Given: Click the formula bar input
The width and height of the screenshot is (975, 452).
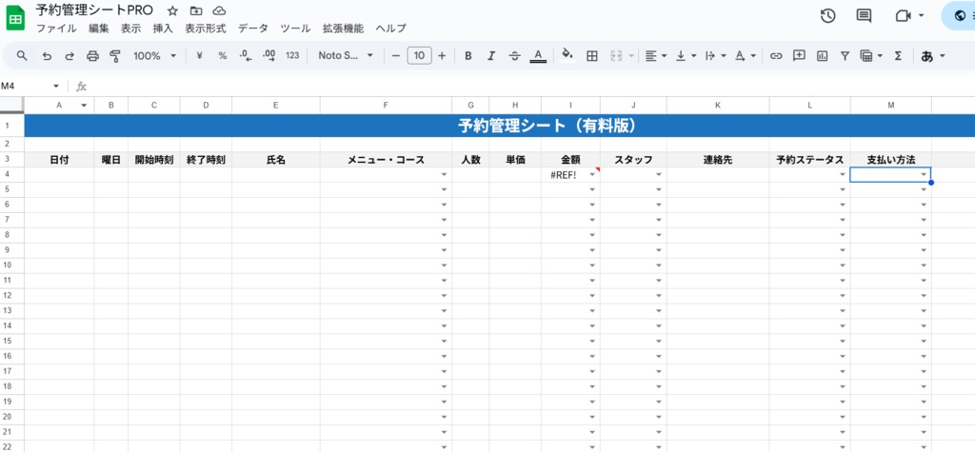Looking at the screenshot, I should 528,87.
